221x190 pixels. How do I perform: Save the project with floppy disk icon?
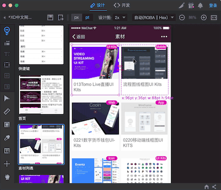coord(50,17)
